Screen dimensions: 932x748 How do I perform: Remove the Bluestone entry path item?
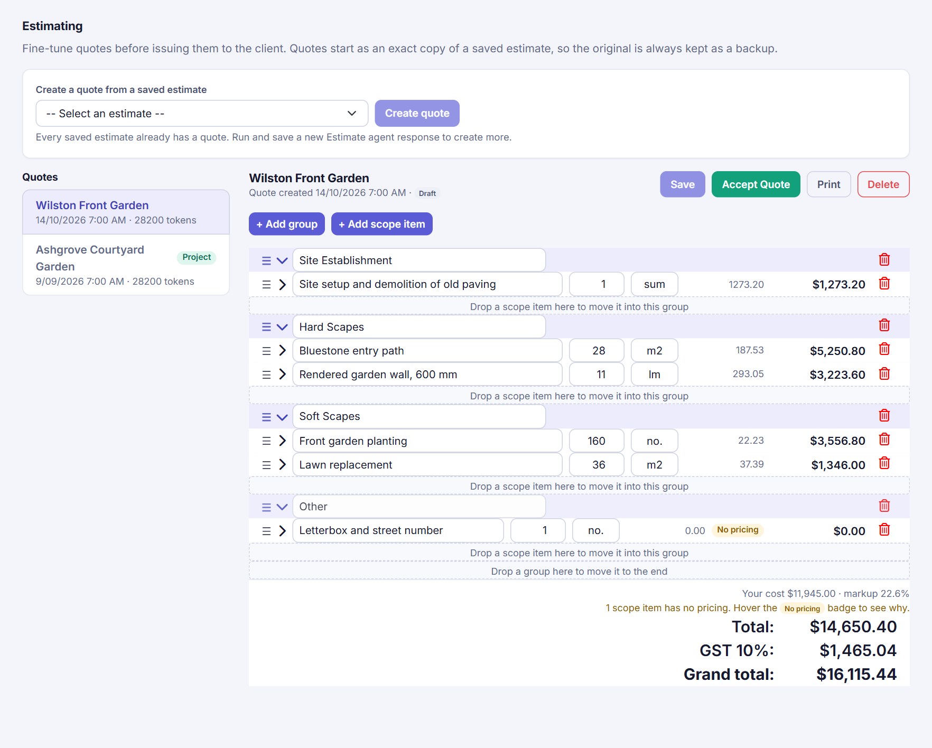point(884,349)
